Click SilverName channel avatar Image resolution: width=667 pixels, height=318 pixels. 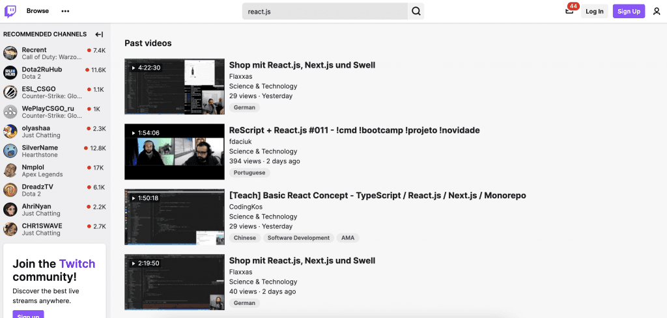click(x=10, y=151)
